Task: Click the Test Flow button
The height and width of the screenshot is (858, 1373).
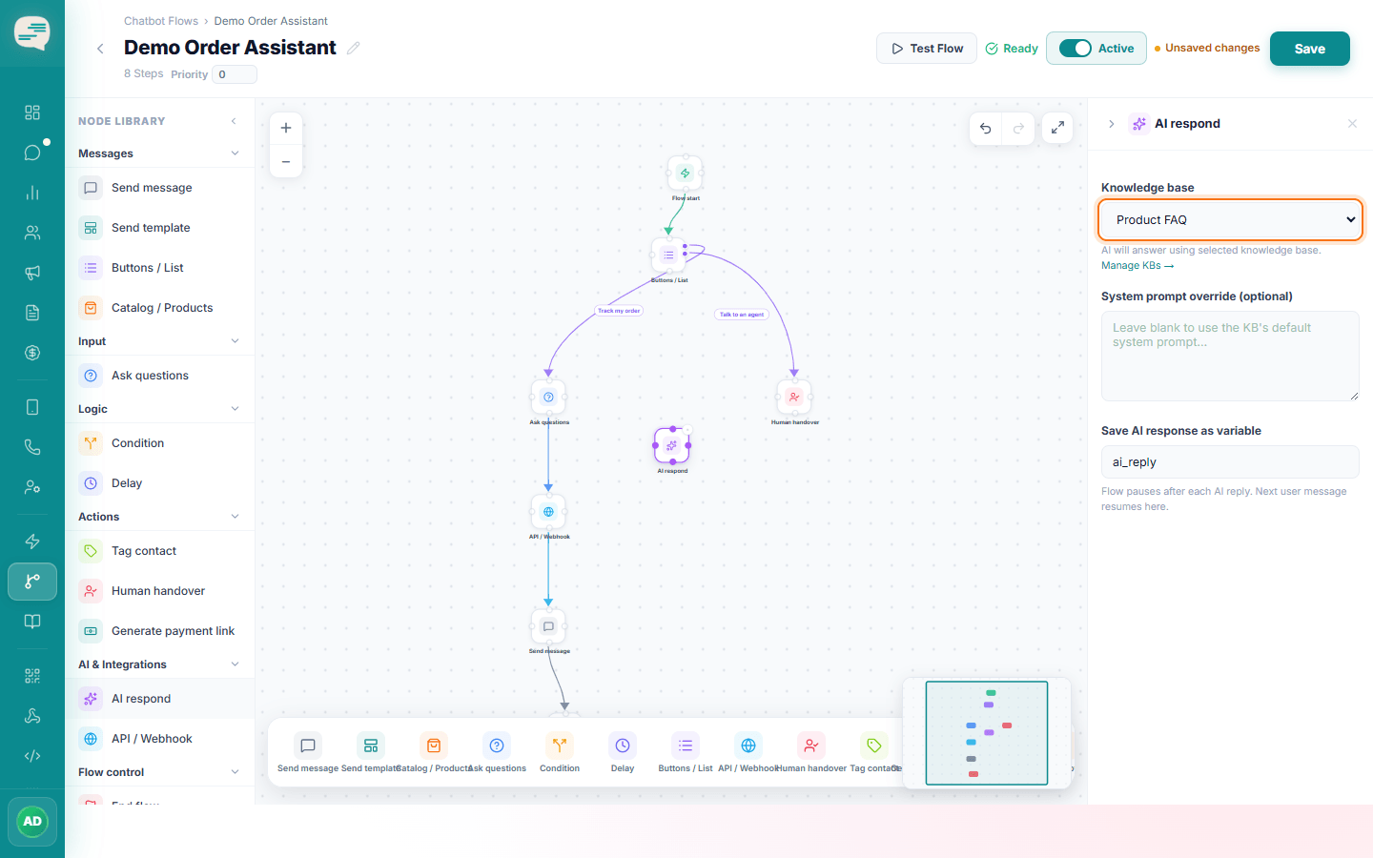Action: click(x=926, y=49)
